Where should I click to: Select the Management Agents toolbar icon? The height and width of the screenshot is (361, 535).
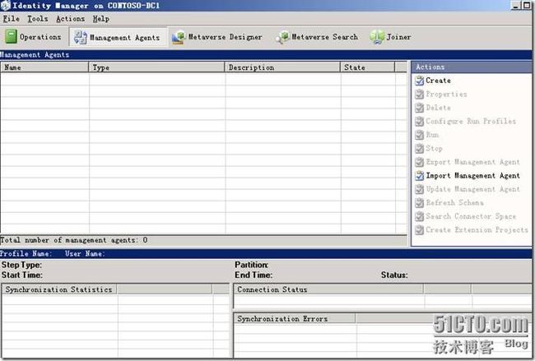[x=81, y=37]
